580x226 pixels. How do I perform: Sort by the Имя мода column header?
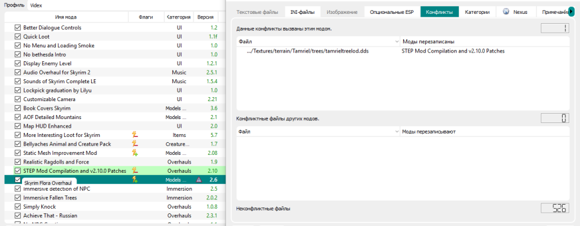[x=66, y=17]
